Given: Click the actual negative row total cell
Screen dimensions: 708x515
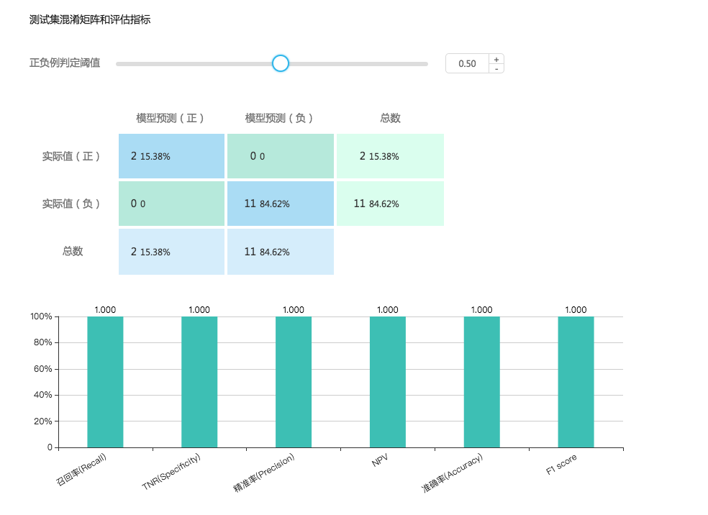Looking at the screenshot, I should tap(390, 204).
